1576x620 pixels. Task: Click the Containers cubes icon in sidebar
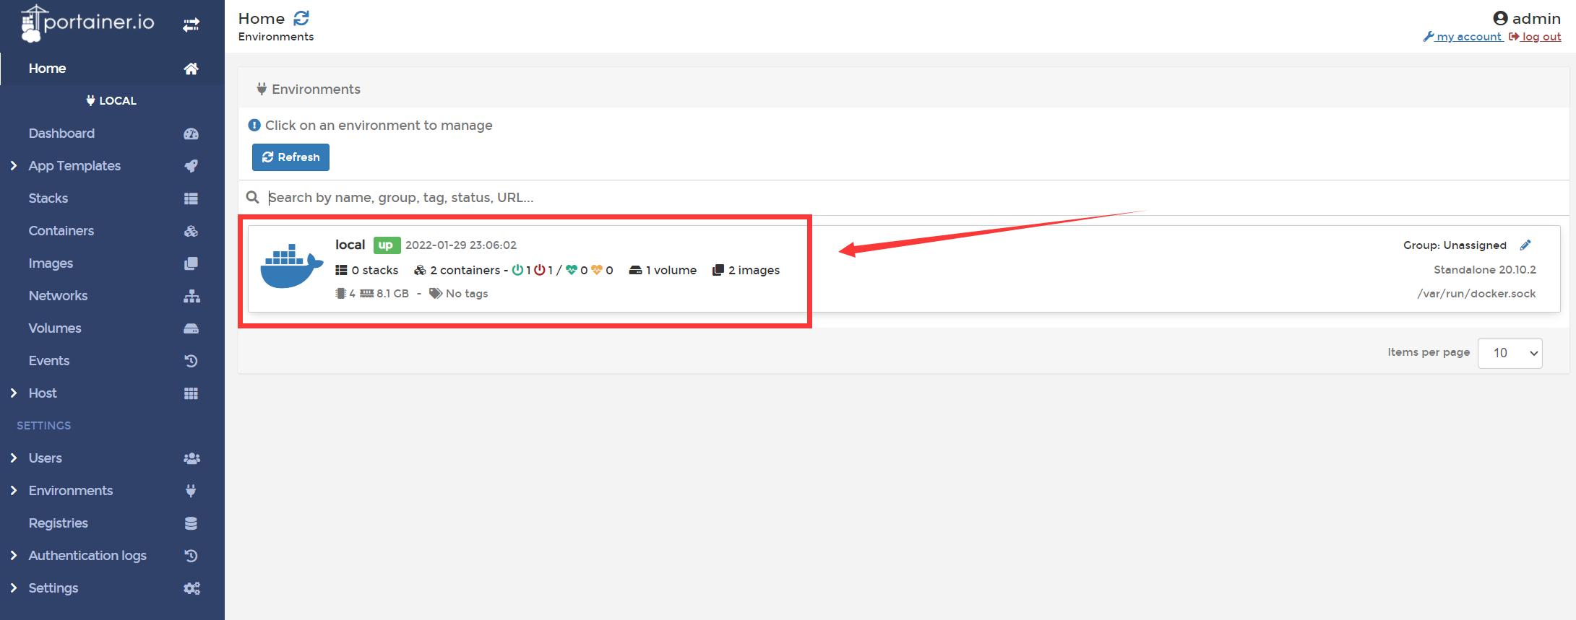point(191,231)
